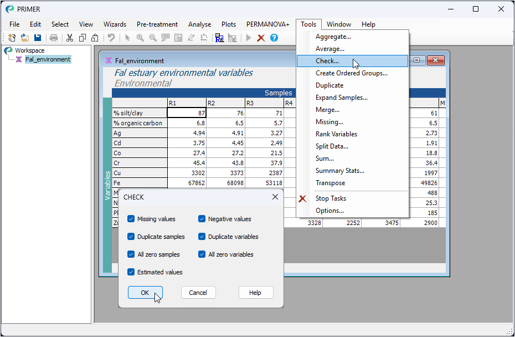This screenshot has width=515, height=337.
Task: Click the % silt/clay R1 cell value
Action: [x=187, y=113]
